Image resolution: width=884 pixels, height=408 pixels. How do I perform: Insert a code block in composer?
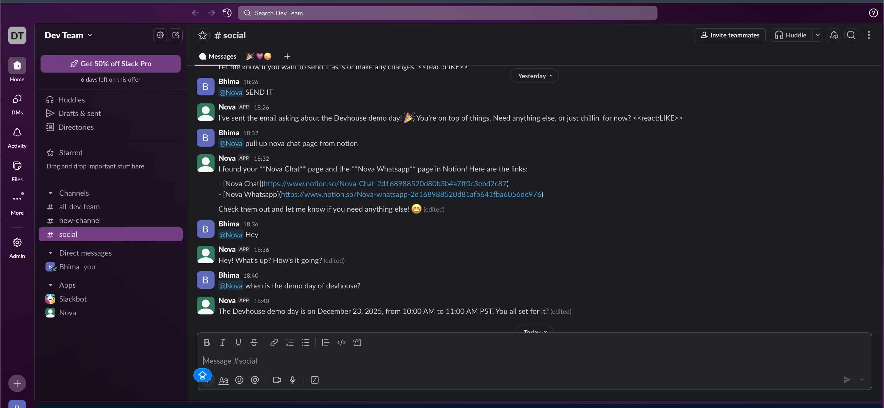point(357,342)
